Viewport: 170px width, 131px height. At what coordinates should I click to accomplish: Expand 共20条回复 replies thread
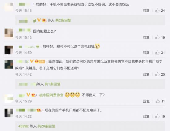[46, 126]
